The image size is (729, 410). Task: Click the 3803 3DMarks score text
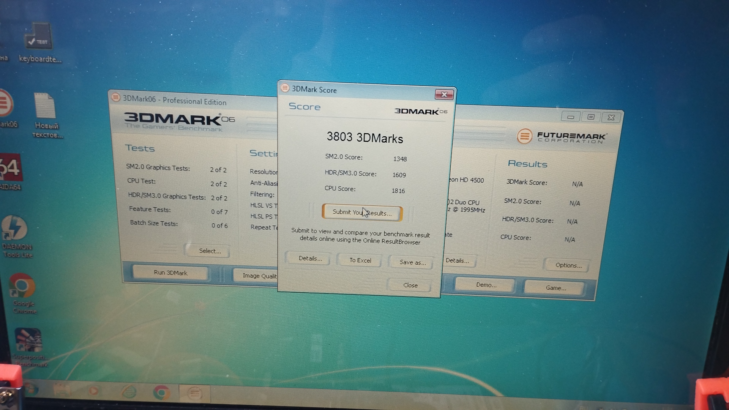364,137
